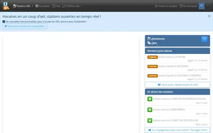This screenshot has height=133, width=213.
Task: Click the Facebook icon next to Actualités
Action: 37,6
